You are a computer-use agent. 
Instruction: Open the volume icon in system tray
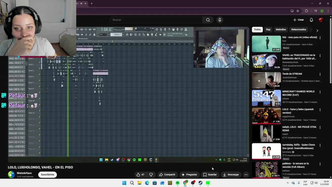coord(316,183)
